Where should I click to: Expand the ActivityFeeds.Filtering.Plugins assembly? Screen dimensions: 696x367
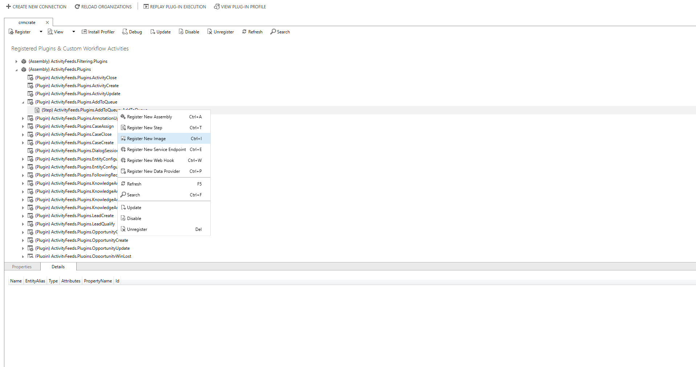click(16, 61)
